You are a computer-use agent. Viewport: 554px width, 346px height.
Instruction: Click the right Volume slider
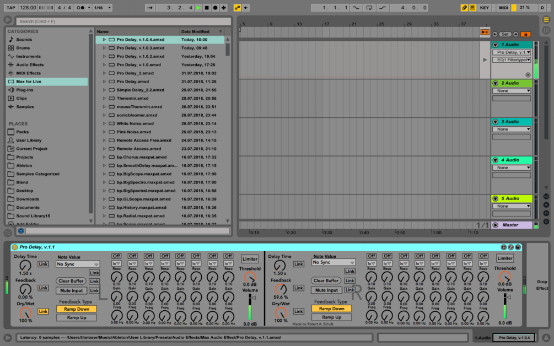coord(505,306)
